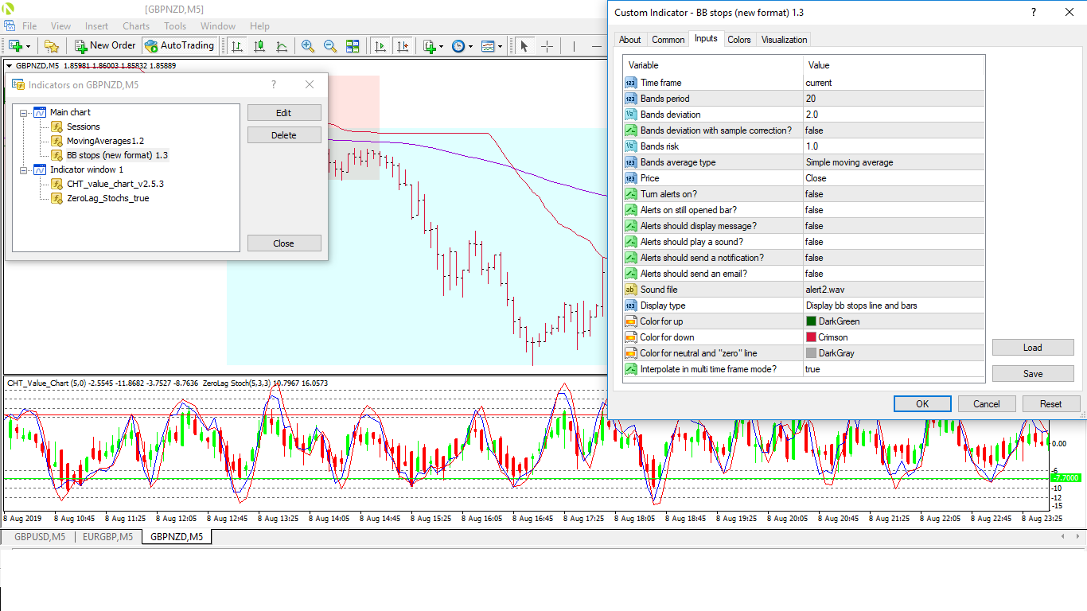The height and width of the screenshot is (611, 1087).
Task: Collapse the Indicator window 1 node
Action: tap(24, 170)
